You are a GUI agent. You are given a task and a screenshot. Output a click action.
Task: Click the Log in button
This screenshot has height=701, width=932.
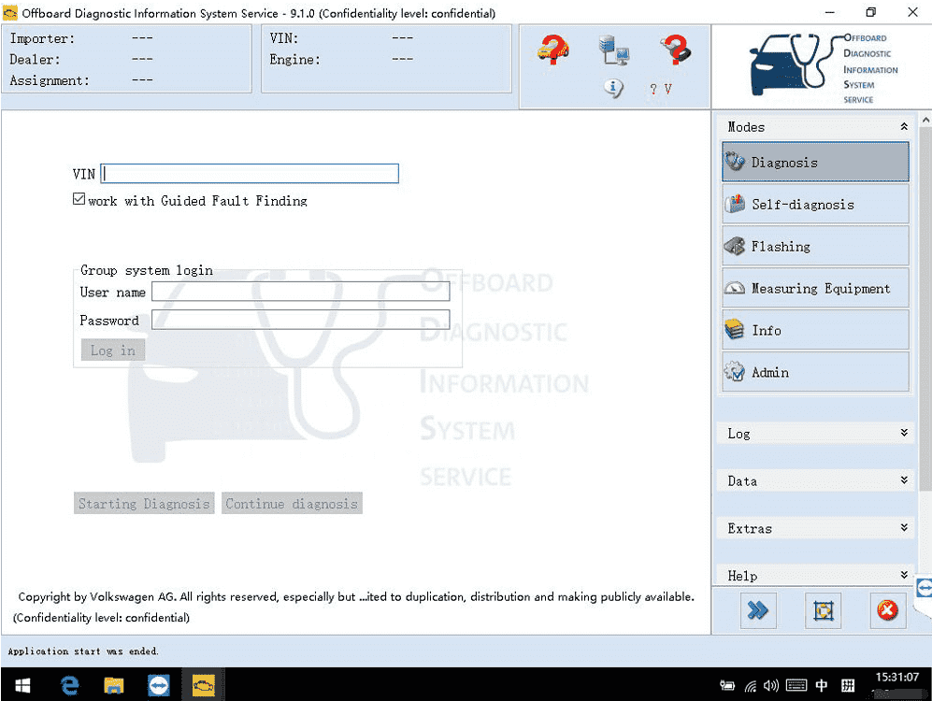[x=113, y=350]
